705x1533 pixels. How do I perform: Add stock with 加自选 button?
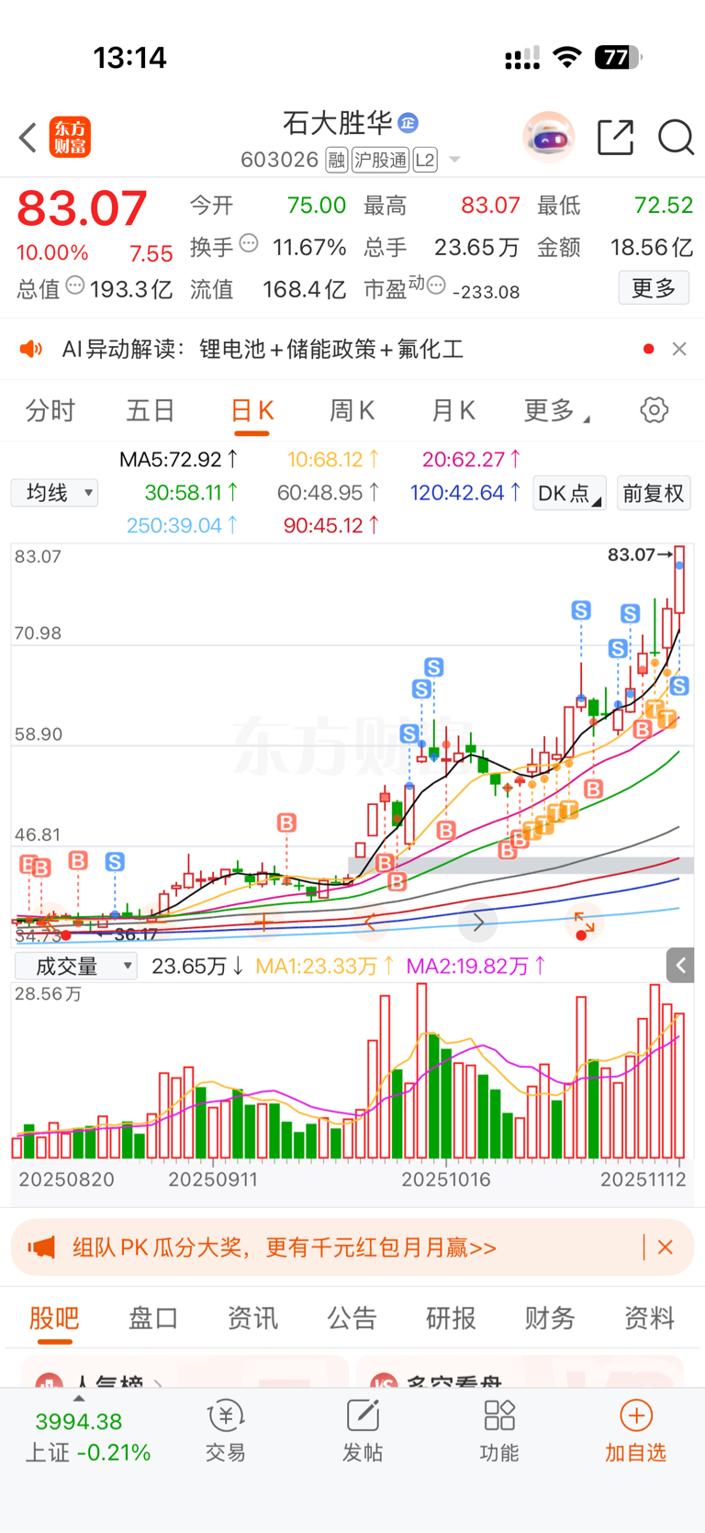coord(635,1432)
